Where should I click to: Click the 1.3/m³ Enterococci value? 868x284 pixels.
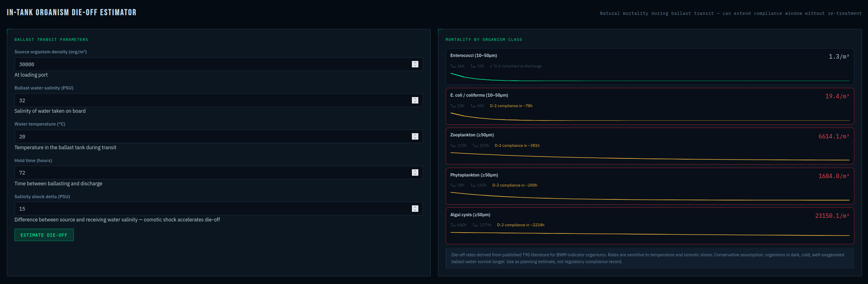(839, 57)
